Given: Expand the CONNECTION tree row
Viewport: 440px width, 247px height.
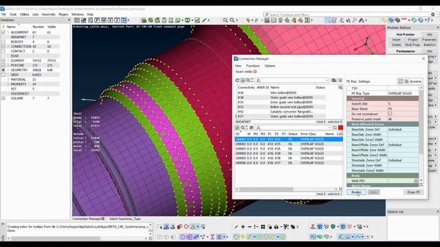Looking at the screenshot, I should point(8,47).
